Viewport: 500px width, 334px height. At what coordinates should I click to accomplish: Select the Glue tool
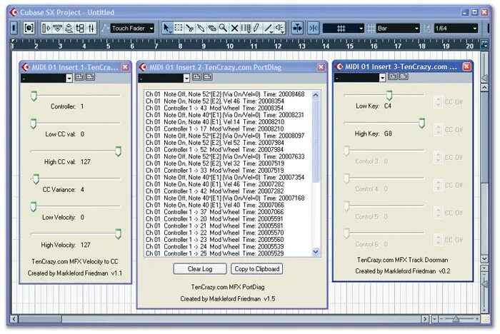(x=201, y=29)
